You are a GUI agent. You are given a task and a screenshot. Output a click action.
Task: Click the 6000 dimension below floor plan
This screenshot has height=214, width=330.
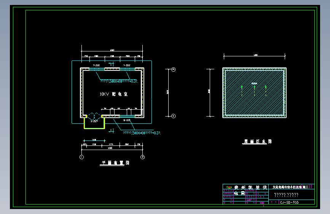pyautogui.click(x=110, y=148)
